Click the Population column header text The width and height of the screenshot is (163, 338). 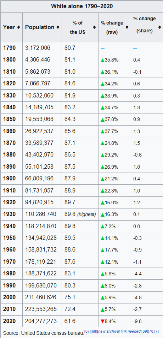click(x=40, y=27)
